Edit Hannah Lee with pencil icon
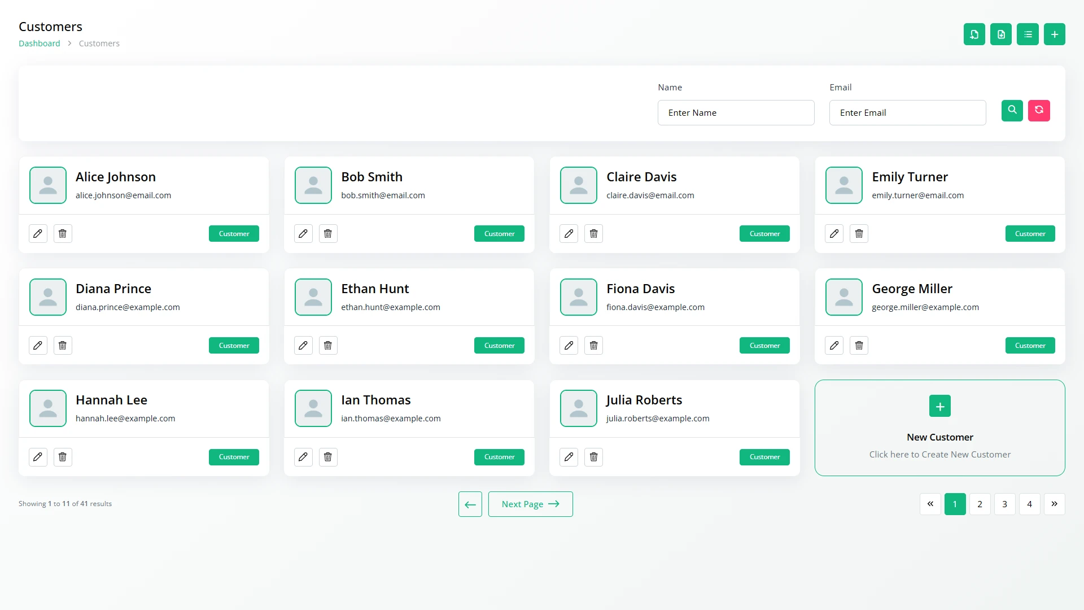The image size is (1084, 610). (x=38, y=457)
